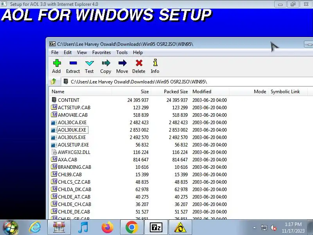313x235 pixels.
Task: Click the BRANDING.CAB file icon
Action: 54,167
